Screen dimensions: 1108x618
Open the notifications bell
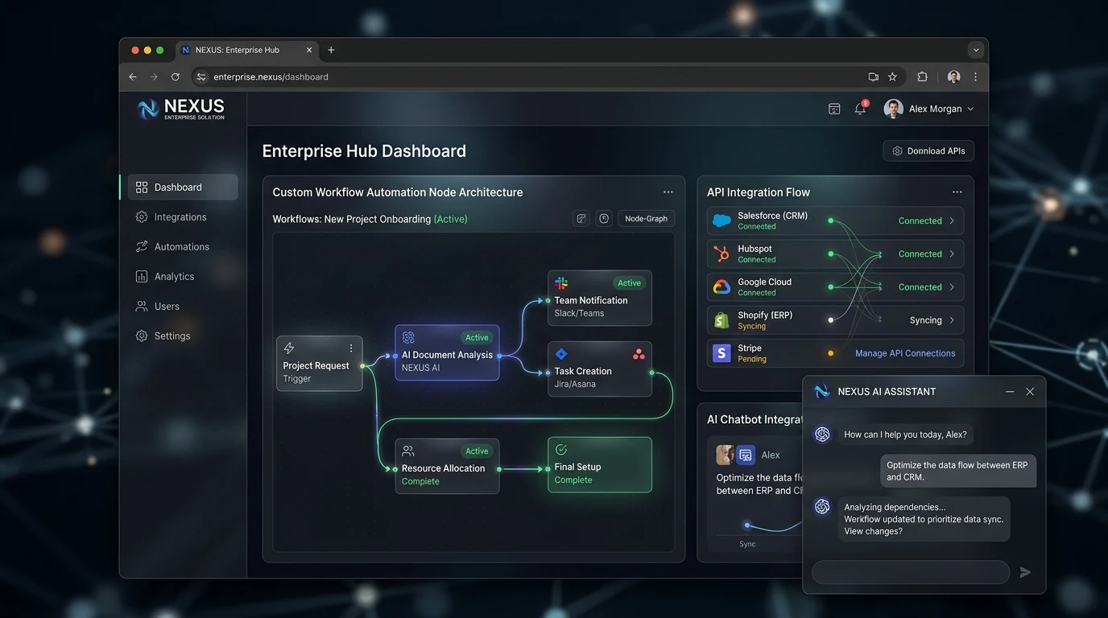click(860, 109)
